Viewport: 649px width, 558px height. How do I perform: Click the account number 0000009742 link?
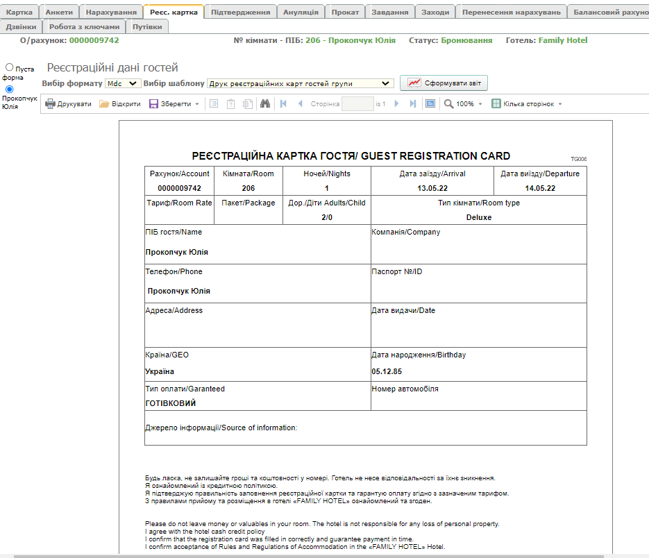(x=94, y=40)
